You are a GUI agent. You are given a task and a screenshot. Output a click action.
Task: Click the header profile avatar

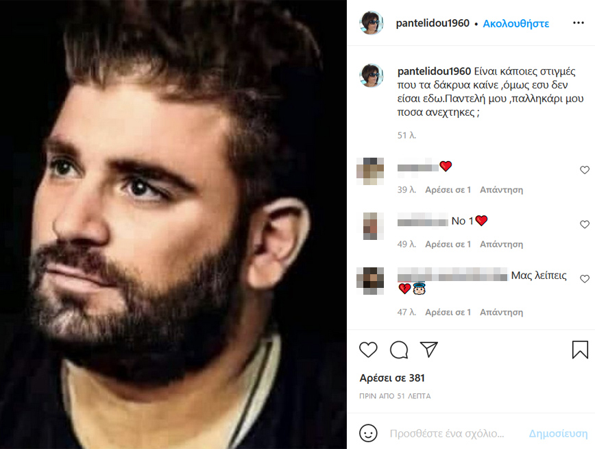(371, 23)
